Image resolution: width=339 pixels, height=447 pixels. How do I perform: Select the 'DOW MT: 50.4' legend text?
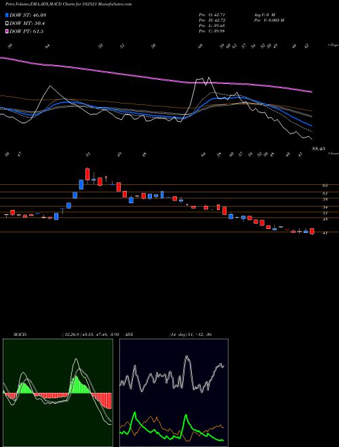[27, 24]
